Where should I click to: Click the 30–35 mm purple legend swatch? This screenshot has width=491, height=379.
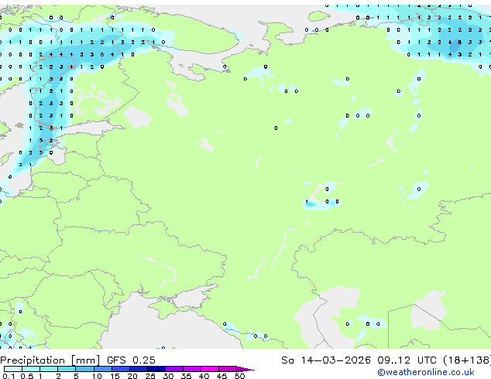coord(173,369)
